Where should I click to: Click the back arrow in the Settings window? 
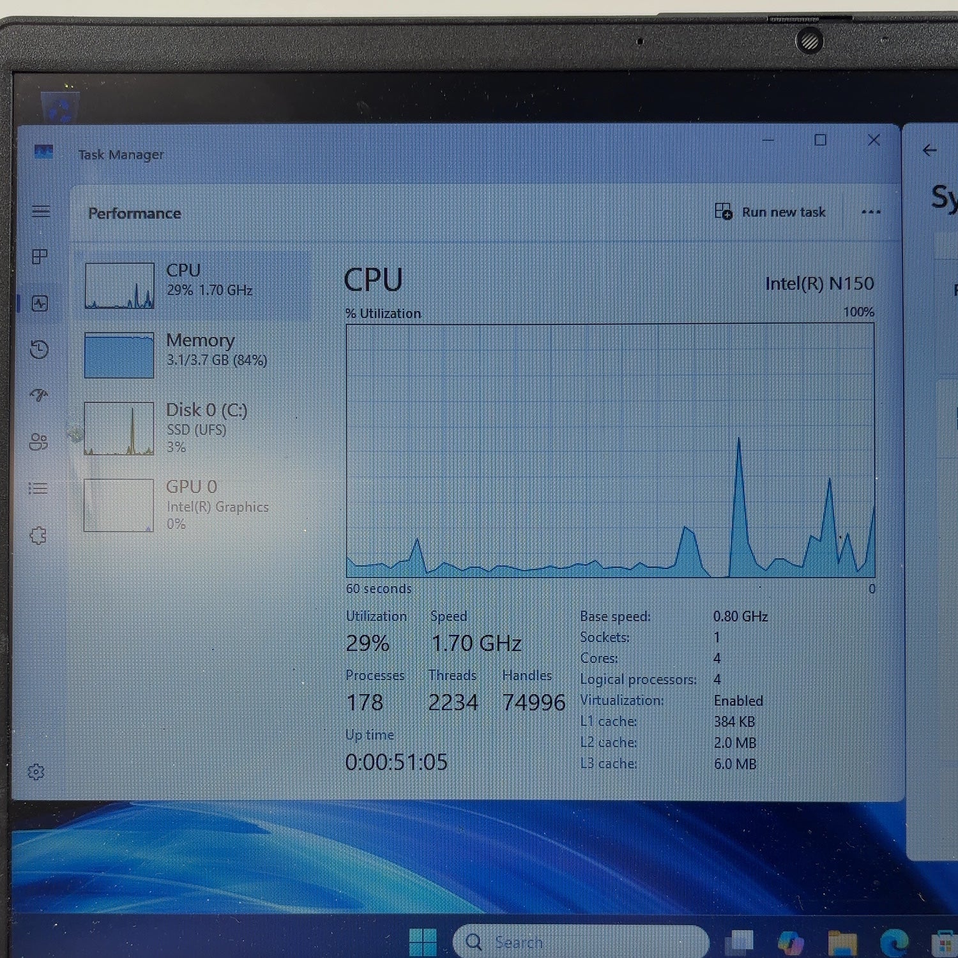pos(930,150)
